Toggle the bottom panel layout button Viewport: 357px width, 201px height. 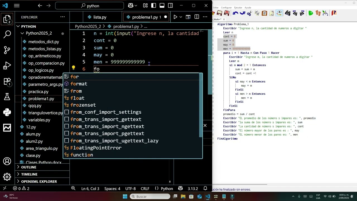[x=162, y=6]
